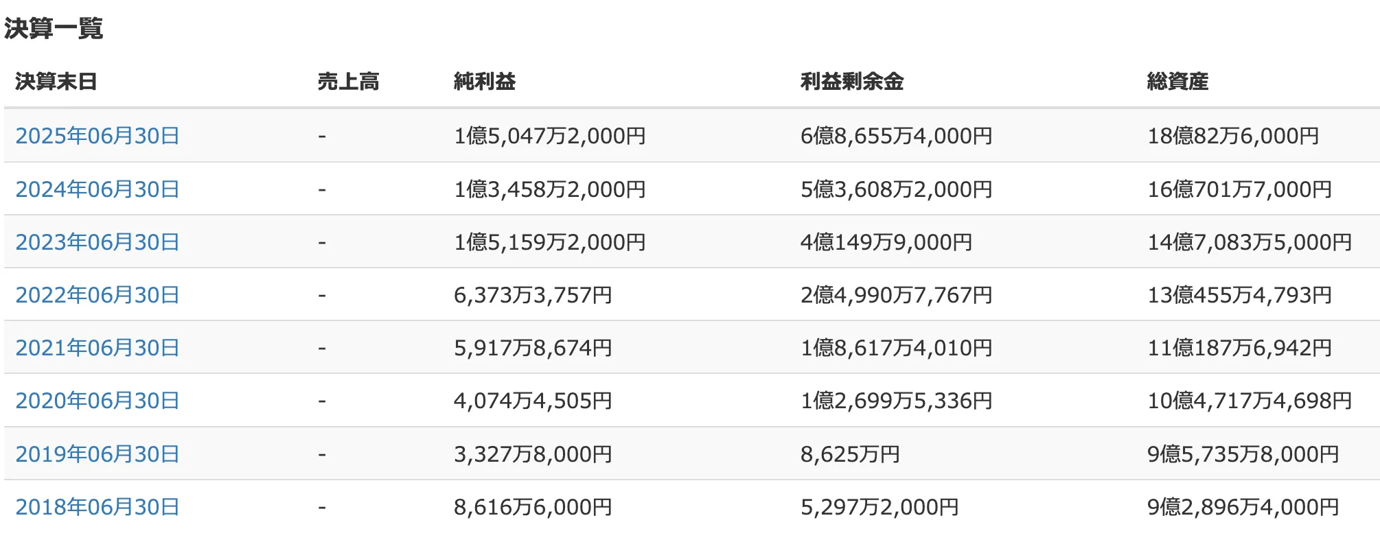The image size is (1380, 542).
Task: Click the 決算末日 column header
Action: tap(56, 82)
